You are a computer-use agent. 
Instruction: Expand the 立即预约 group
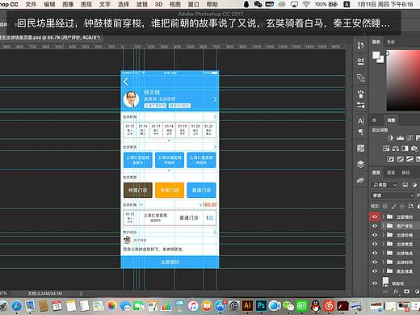384,216
